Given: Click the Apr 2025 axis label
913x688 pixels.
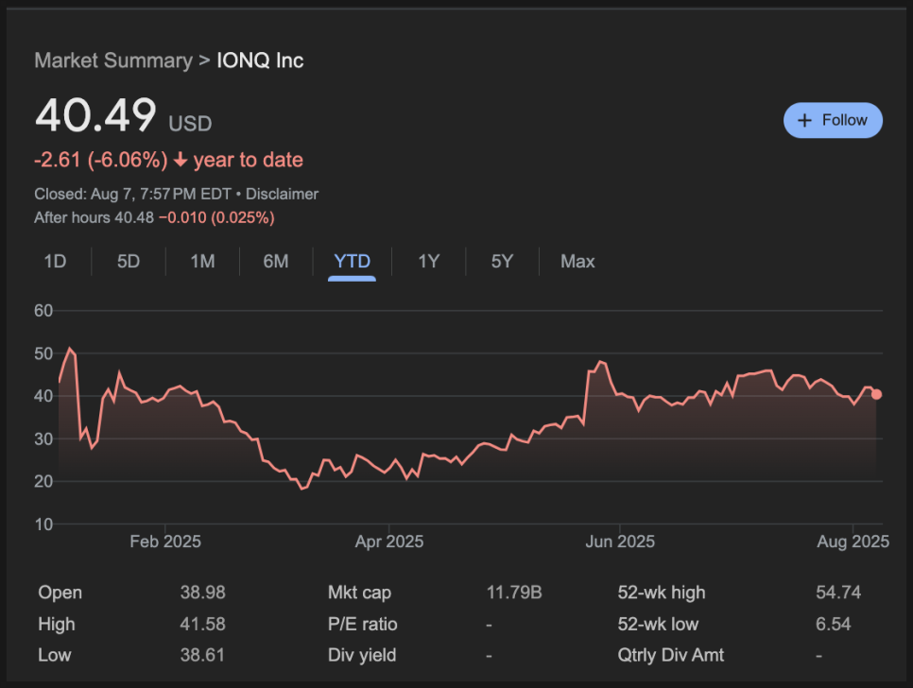Looking at the screenshot, I should tap(389, 542).
